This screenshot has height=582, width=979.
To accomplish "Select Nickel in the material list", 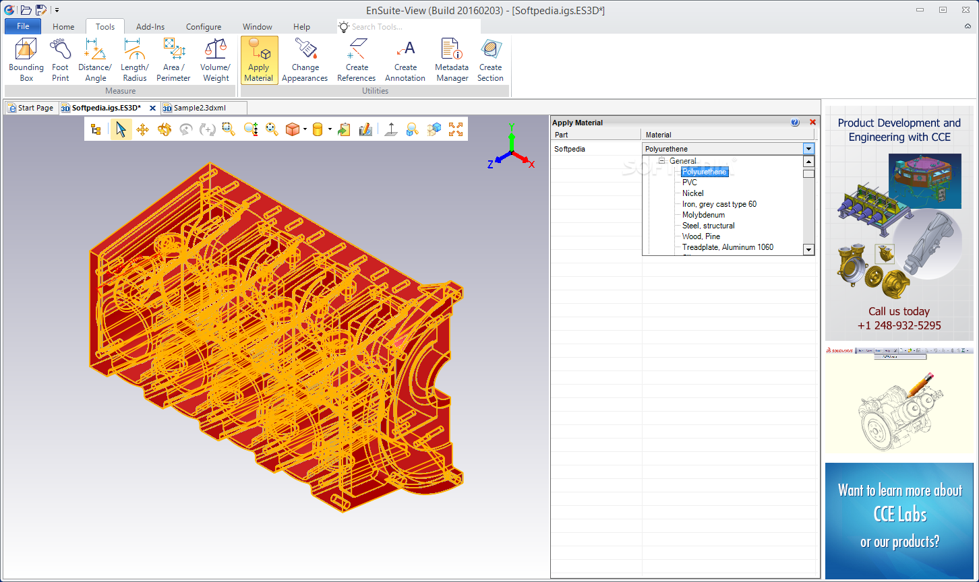I will point(693,193).
